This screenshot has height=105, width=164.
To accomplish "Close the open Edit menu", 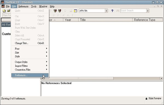I will pos(14,6).
